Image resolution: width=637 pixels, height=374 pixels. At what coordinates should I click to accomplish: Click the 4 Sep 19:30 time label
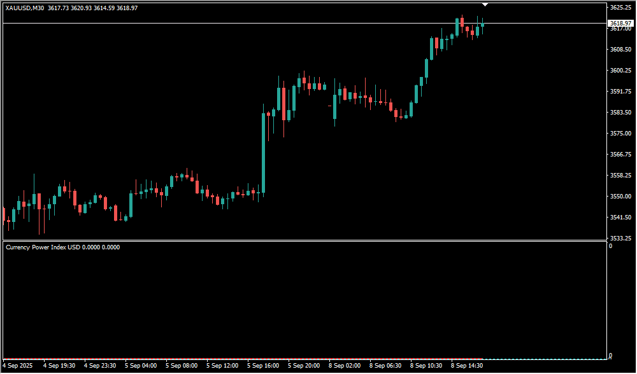59,366
